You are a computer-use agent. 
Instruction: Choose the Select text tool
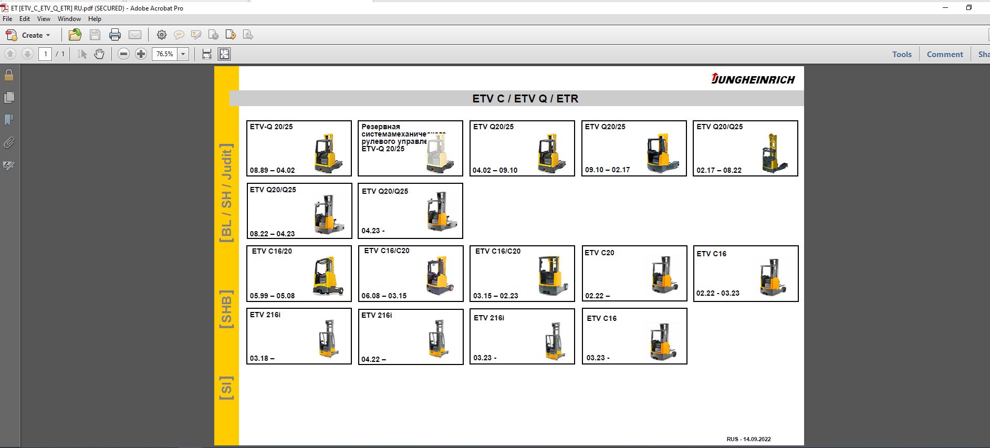[82, 54]
